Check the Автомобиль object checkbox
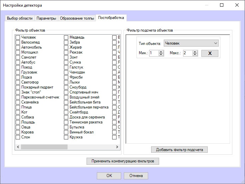Viewport: 245px width, 184px height. (18, 47)
